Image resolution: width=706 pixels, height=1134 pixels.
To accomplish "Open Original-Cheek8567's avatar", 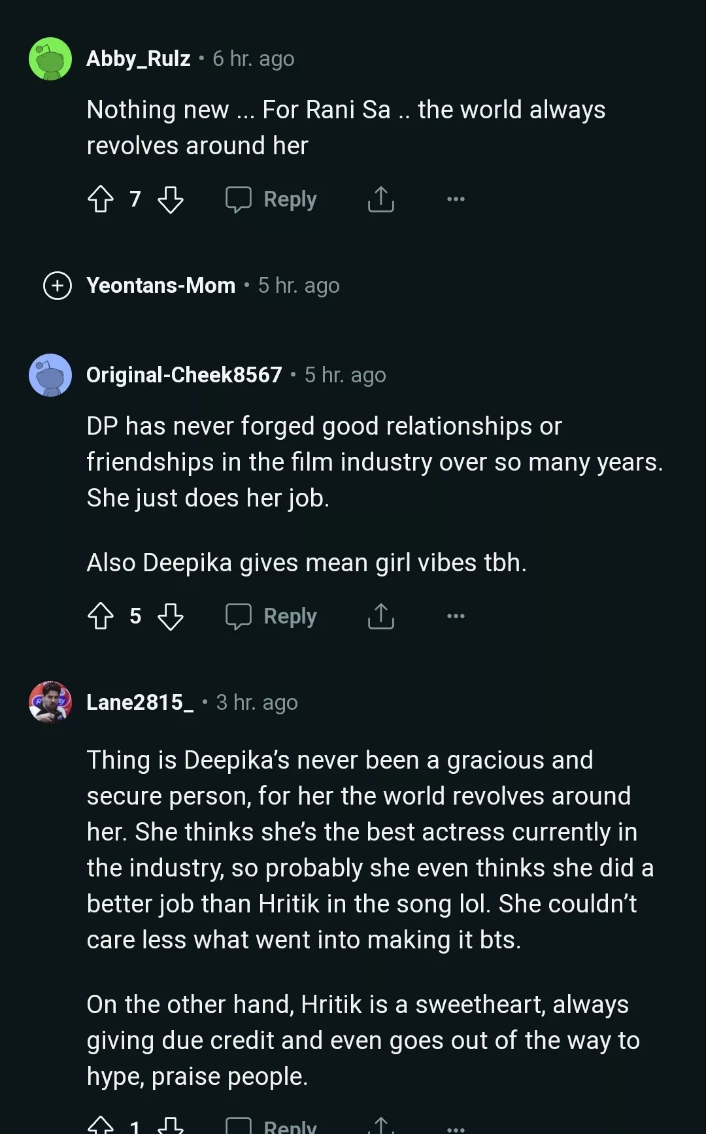I will [x=50, y=375].
